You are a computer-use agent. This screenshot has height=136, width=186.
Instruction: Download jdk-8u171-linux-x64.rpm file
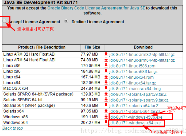(131, 77)
